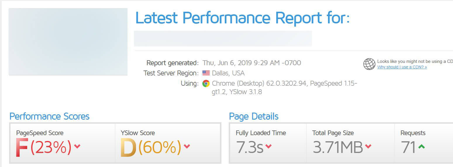Screen dimensions: 453x167
Task: Click the Chrome browser icon
Action: coord(206,84)
